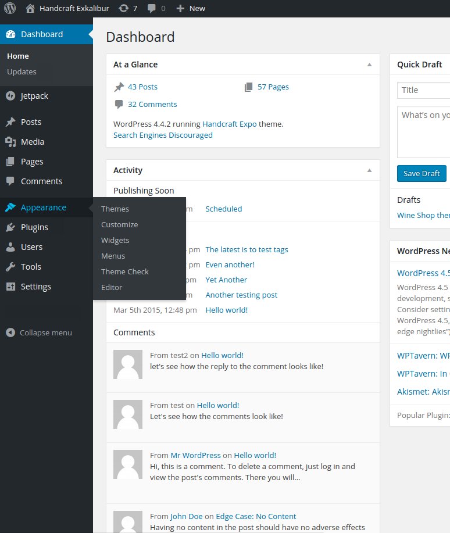
Task: Click the Dashboard gauge icon in sidebar
Action: (x=10, y=34)
